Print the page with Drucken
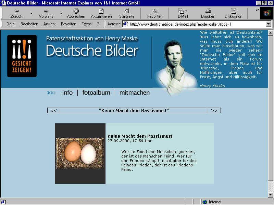The height and width of the screenshot is (205, 274). coord(208,14)
